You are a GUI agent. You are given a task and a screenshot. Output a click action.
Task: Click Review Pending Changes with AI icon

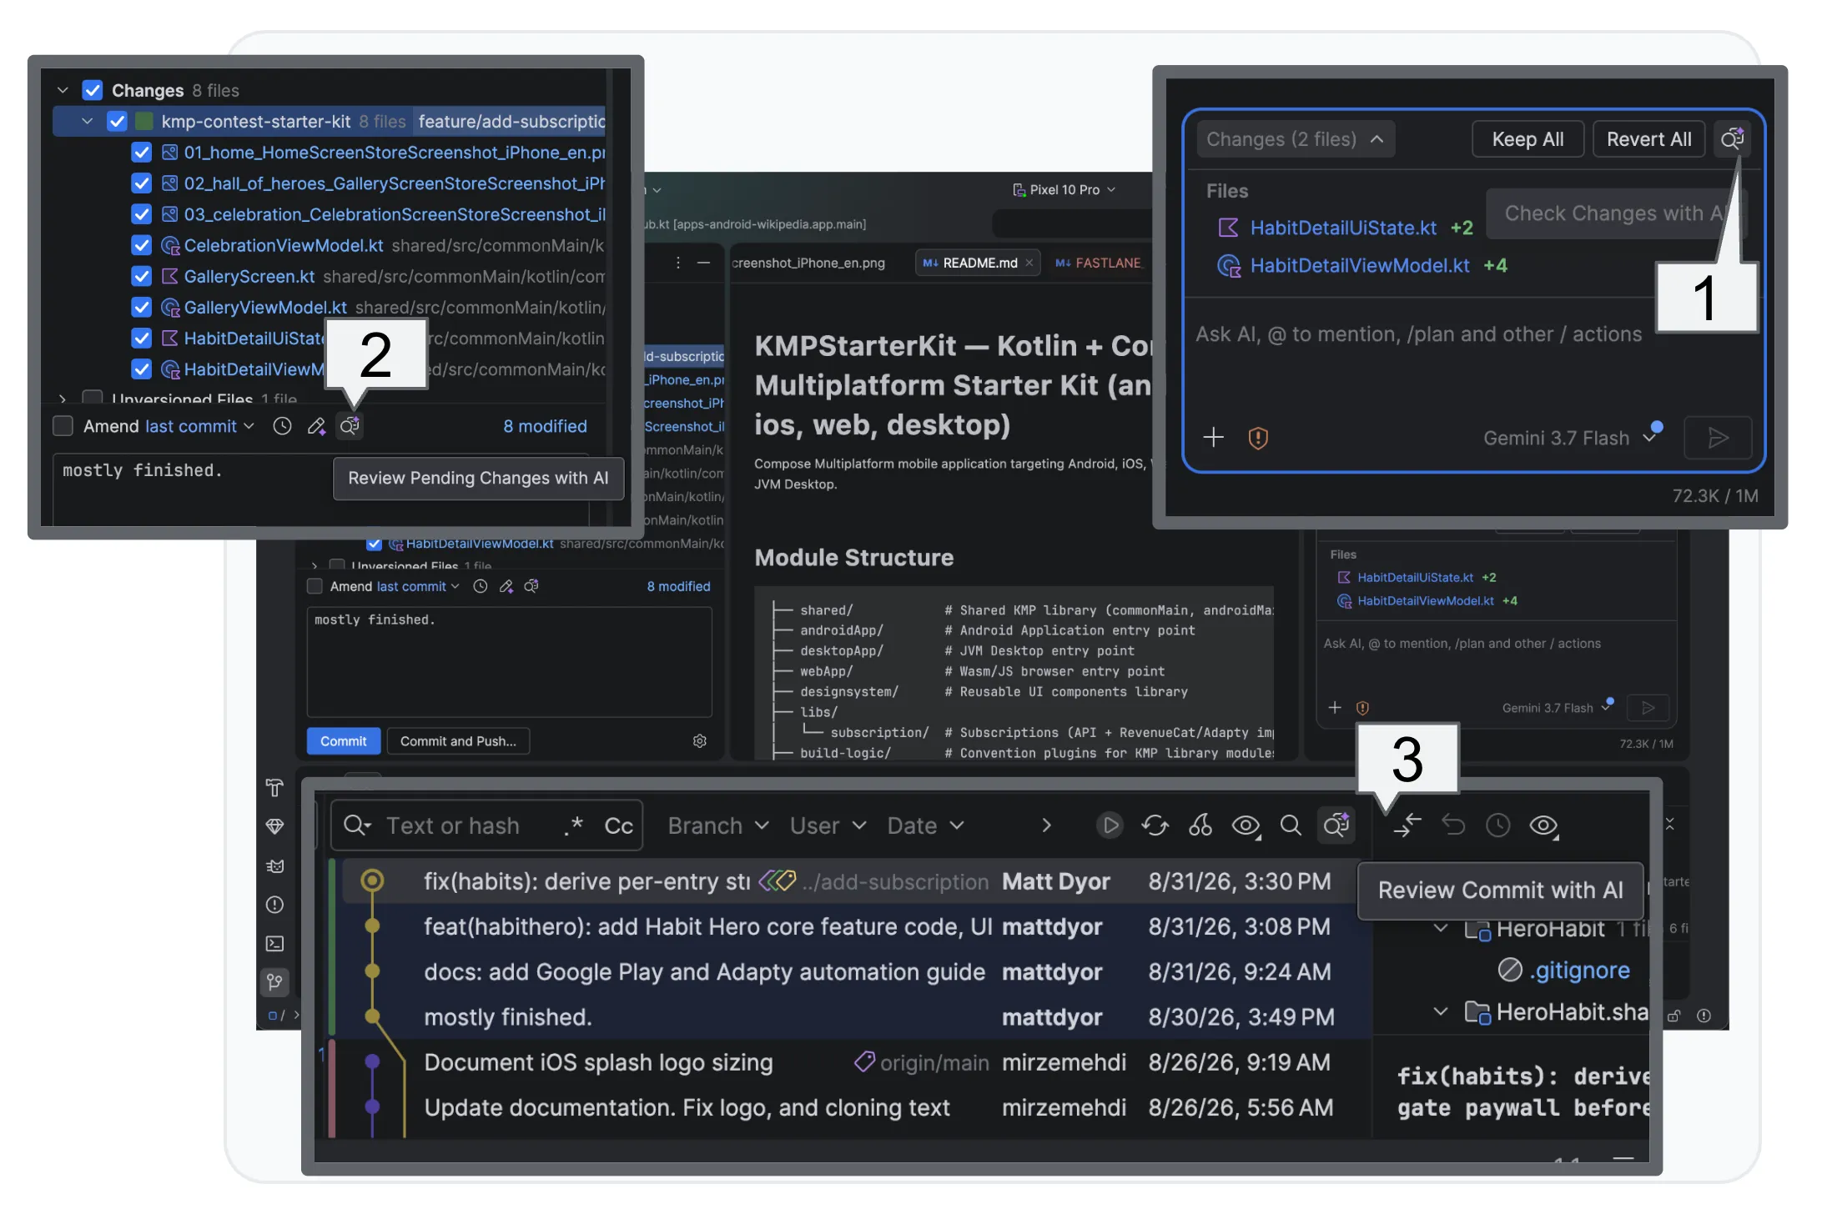(350, 426)
